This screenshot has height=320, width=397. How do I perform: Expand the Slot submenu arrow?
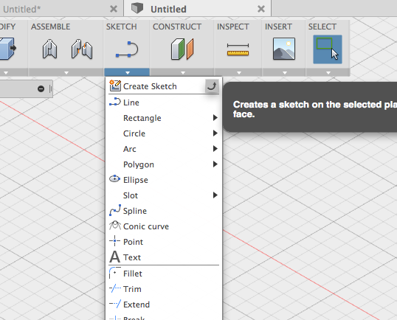215,195
